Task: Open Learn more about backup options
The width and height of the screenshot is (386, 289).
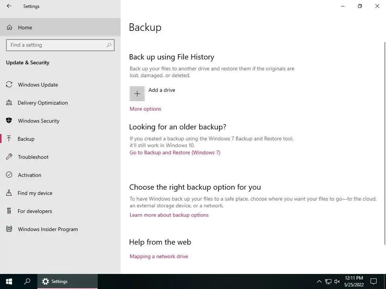Action: click(169, 215)
